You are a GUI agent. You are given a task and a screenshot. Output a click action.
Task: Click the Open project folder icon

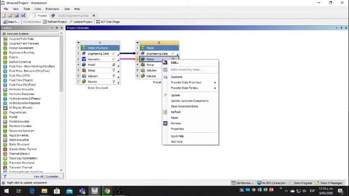(x=10, y=16)
